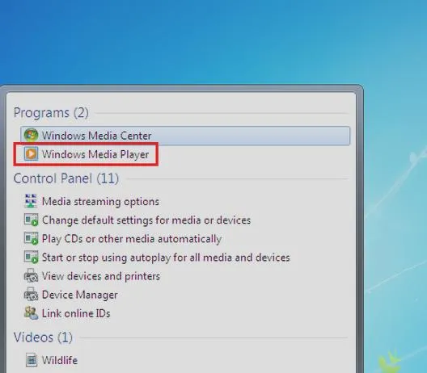427x373 pixels.
Task: Open Windows Media Center icon
Action: (x=31, y=135)
